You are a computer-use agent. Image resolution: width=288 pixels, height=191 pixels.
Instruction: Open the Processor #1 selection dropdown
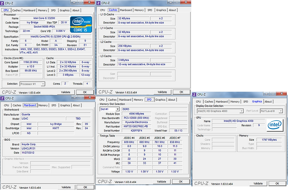point(32,84)
